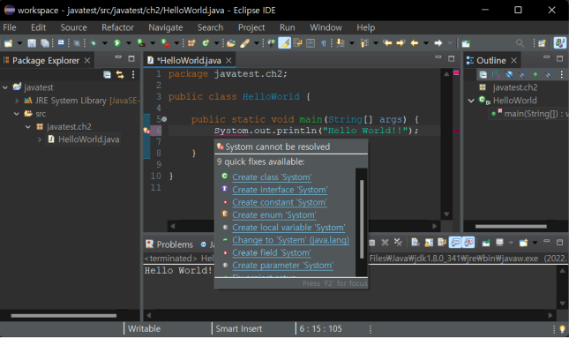Click the Coverage run icon

coord(141,43)
